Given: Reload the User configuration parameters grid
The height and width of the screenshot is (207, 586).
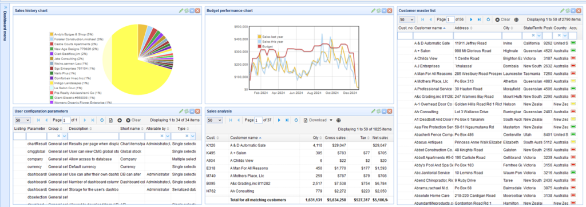Looking at the screenshot, I should point(102,120).
